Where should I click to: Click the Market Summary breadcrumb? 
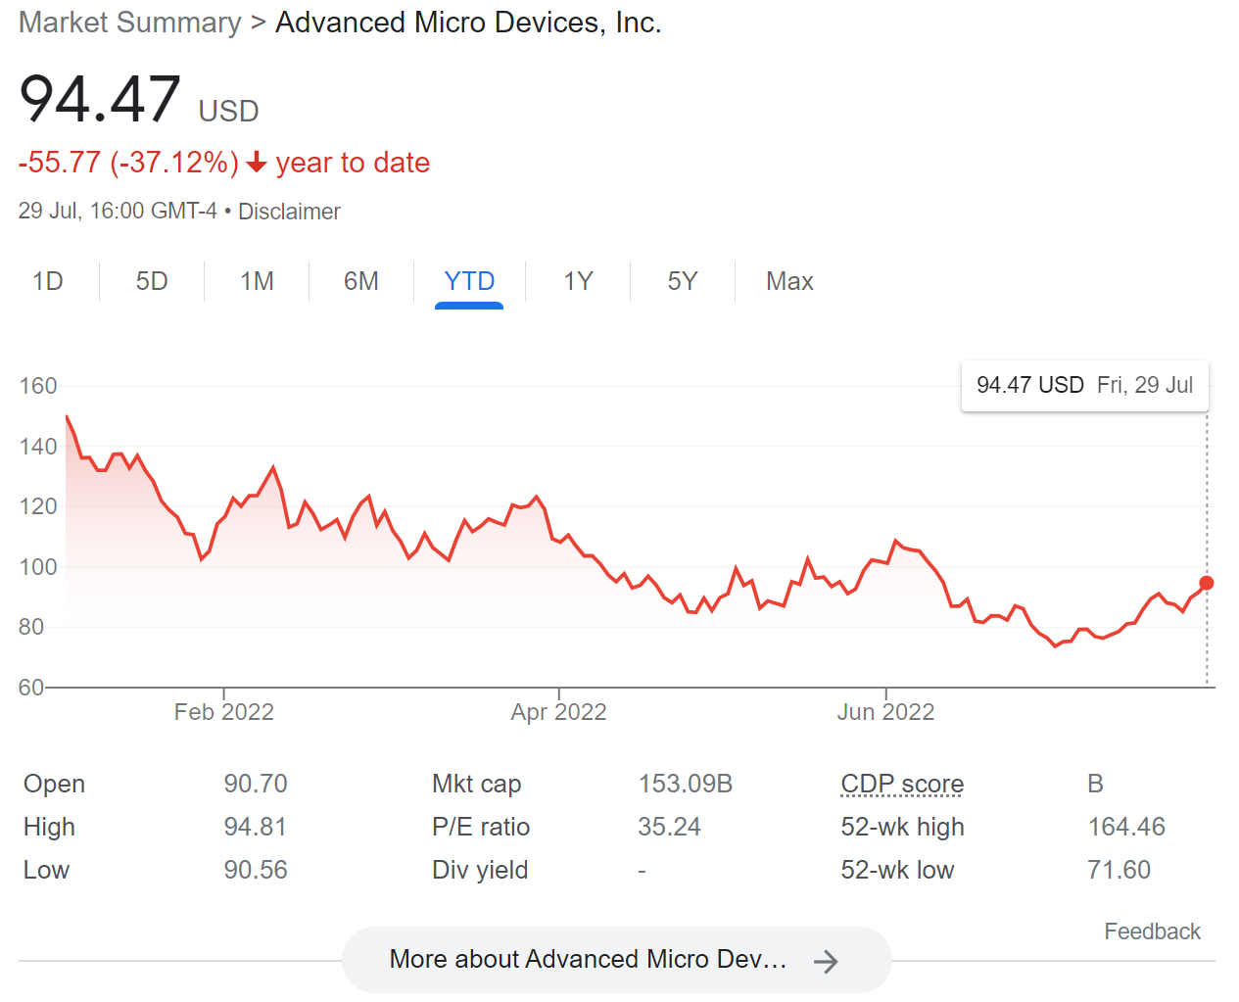[x=129, y=23]
